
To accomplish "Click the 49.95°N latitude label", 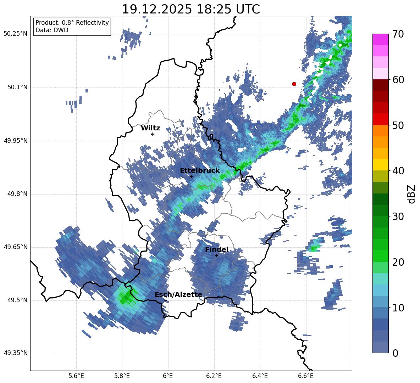I will 16,140.
